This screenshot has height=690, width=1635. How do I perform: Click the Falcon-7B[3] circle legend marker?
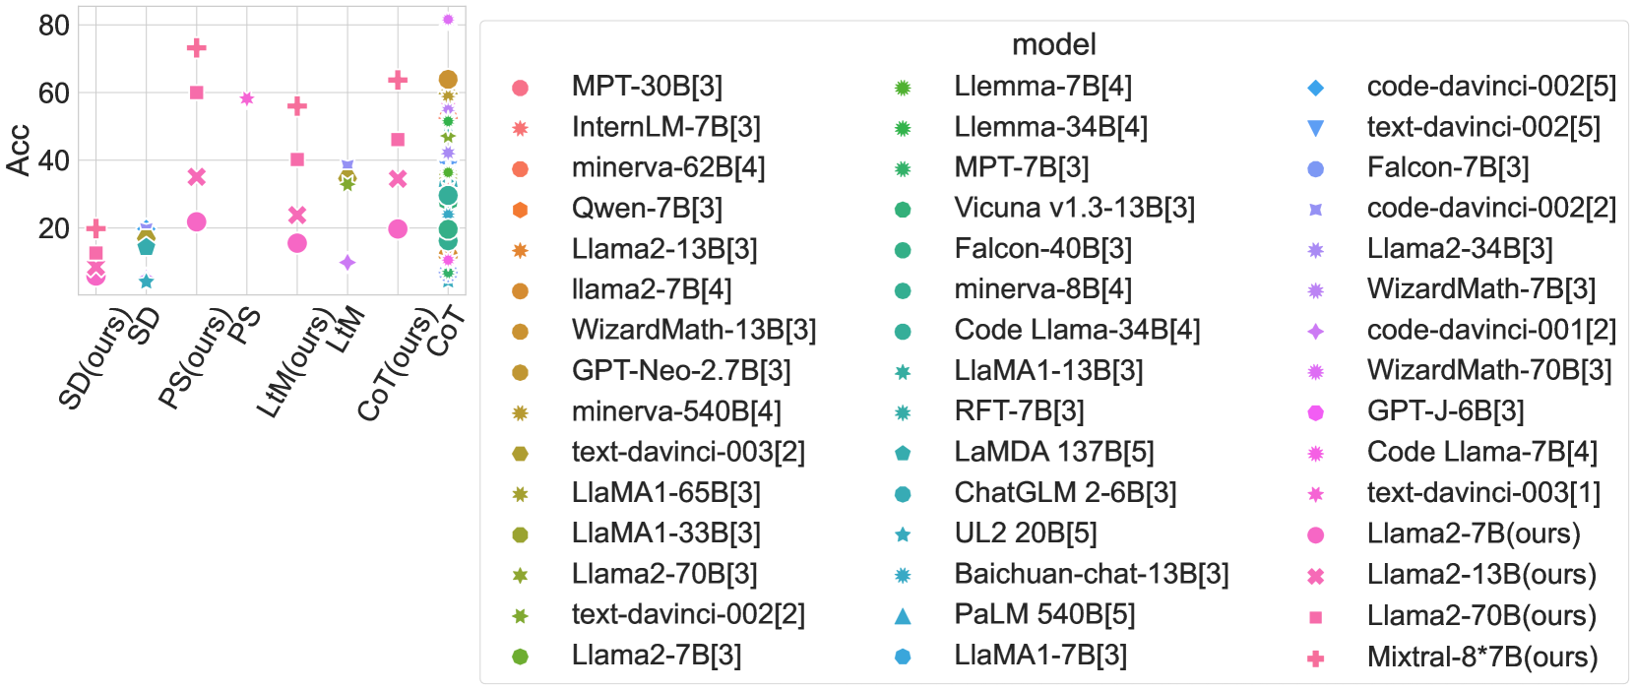point(1315,169)
